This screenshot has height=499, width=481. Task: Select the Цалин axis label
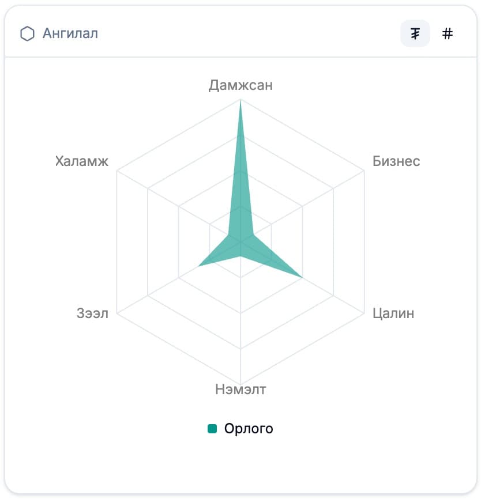point(393,313)
